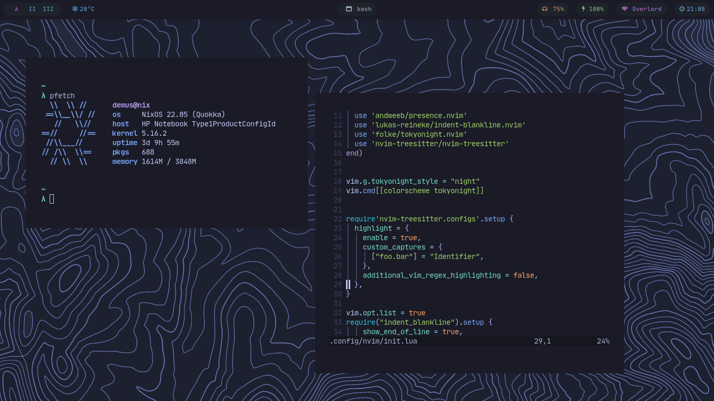Click line number 22 in the editor
Screen dimensions: 714x401
[x=337, y=219]
